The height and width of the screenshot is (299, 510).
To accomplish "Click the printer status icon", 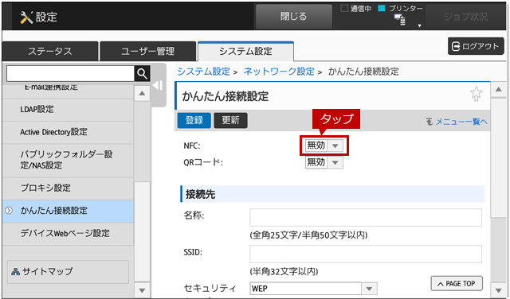I will [400, 19].
